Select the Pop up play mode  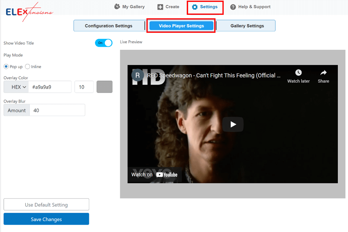(6, 67)
